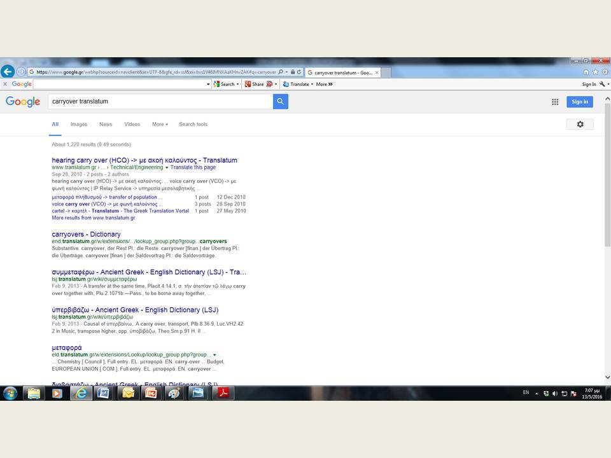Open the browser Home icon

[x=586, y=72]
